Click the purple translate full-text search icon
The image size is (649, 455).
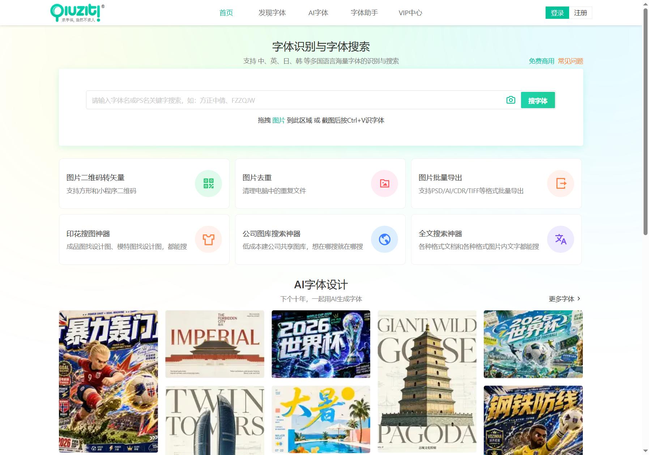coord(560,239)
